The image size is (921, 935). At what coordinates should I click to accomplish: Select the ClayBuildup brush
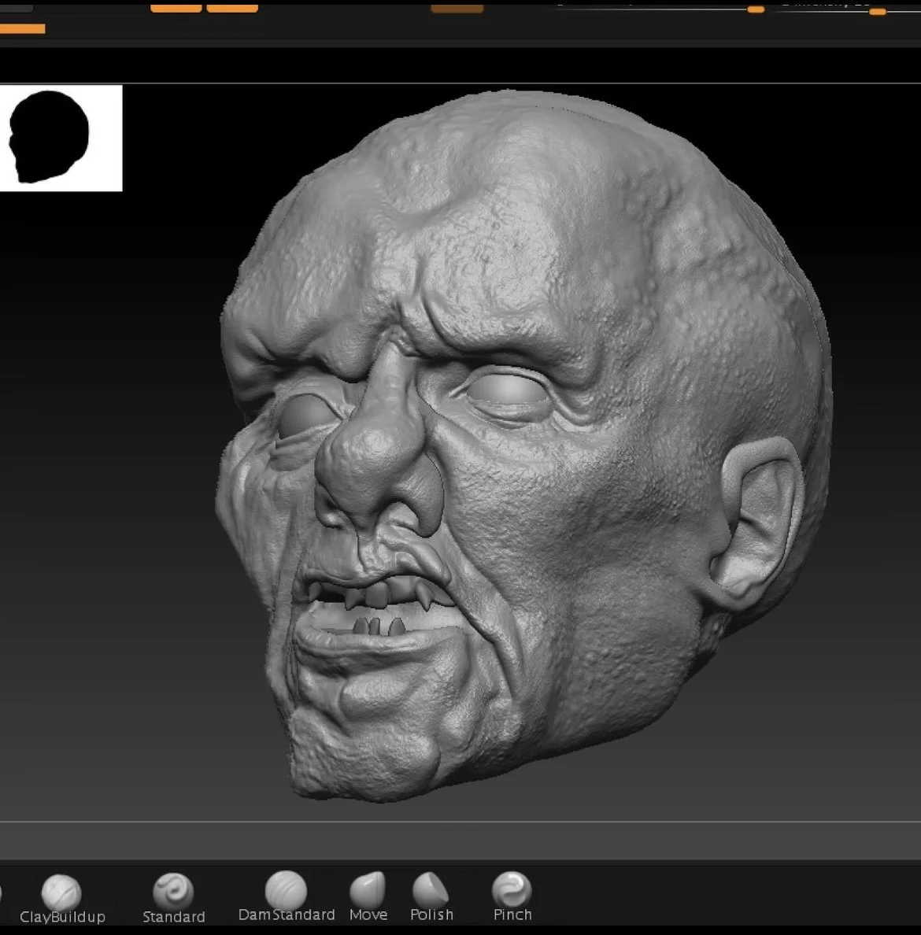(61, 899)
